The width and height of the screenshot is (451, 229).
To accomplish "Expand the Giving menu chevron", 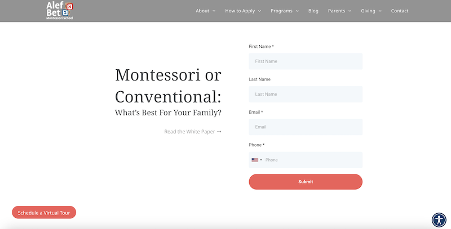I will [x=380, y=11].
